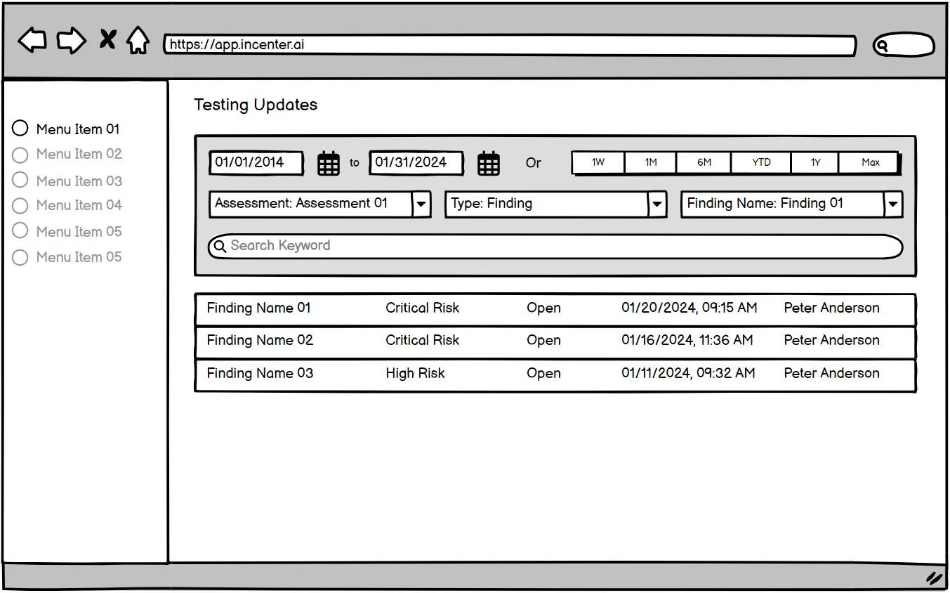950x593 pixels.
Task: Focus the end date field 01/31/2024
Action: coord(416,163)
